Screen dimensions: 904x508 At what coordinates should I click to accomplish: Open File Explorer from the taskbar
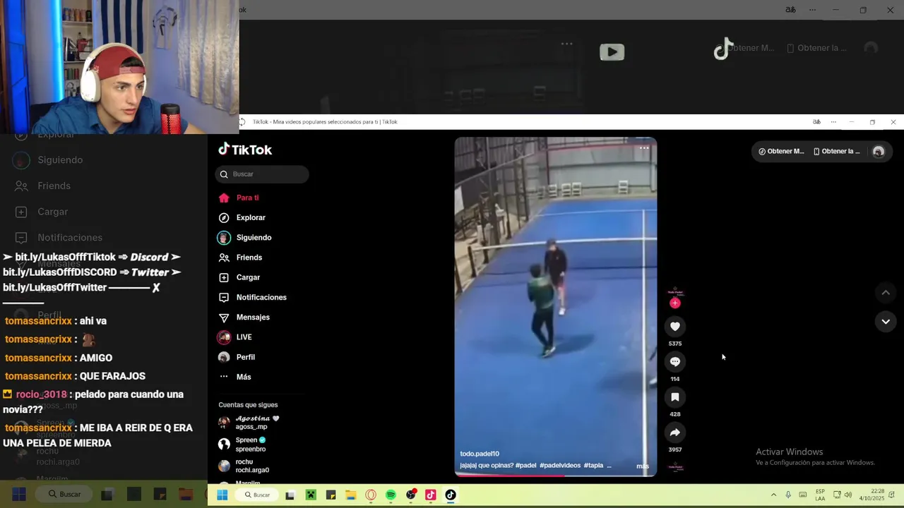click(351, 495)
